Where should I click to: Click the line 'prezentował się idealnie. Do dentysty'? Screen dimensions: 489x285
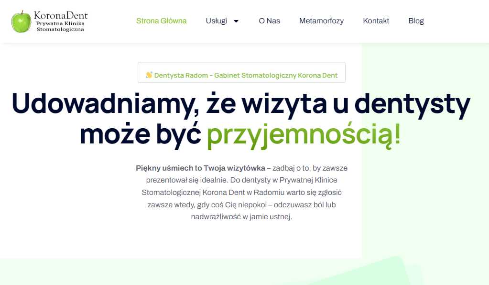[208, 180]
